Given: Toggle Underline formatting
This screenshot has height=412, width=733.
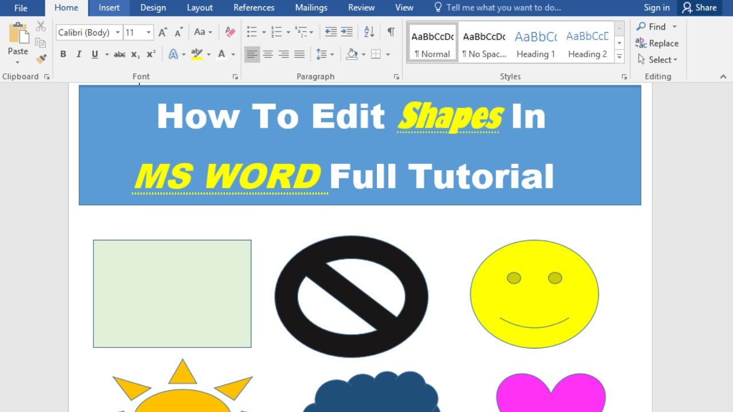Looking at the screenshot, I should (94, 54).
